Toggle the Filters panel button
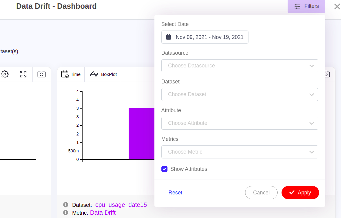This screenshot has width=341, height=218. point(306,6)
